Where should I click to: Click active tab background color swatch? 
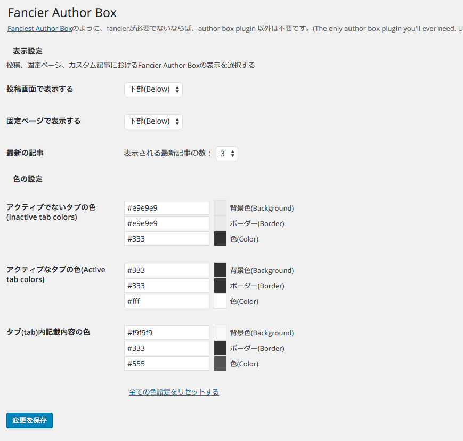click(x=220, y=270)
